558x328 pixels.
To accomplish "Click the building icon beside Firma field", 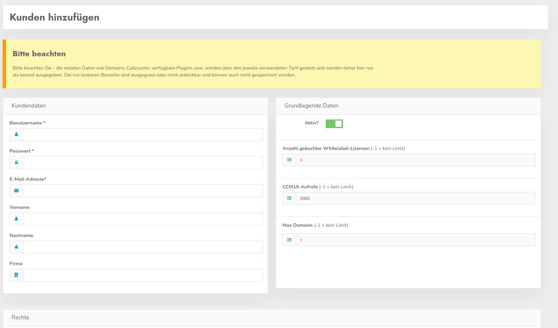I will pyautogui.click(x=16, y=275).
